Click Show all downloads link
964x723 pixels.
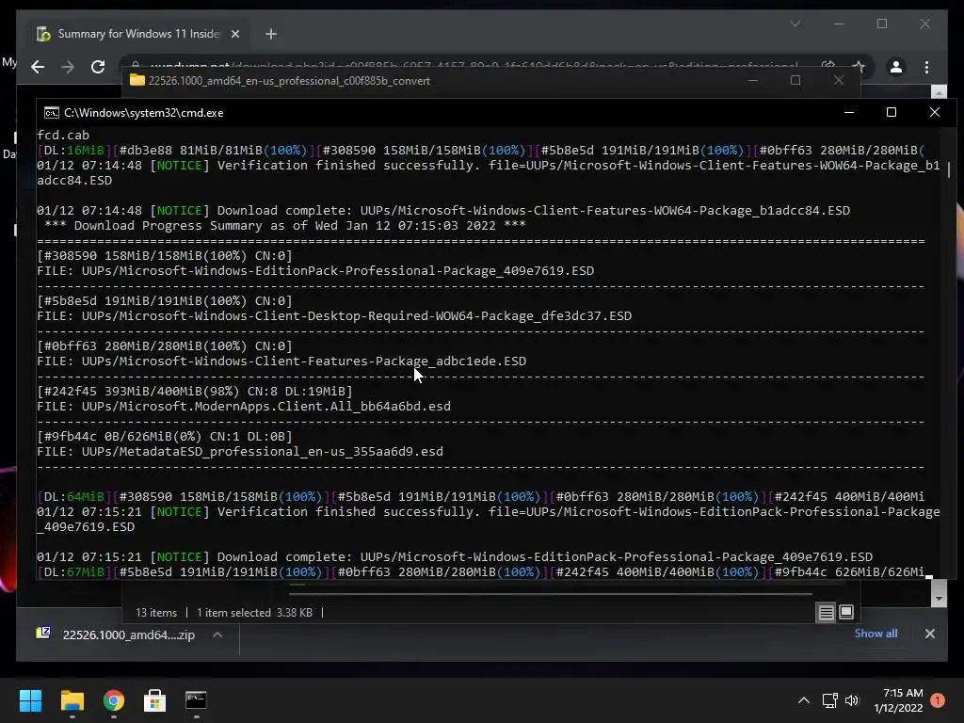tap(876, 634)
